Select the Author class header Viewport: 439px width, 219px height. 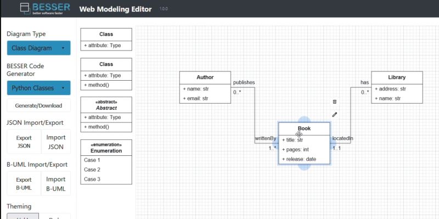click(205, 77)
